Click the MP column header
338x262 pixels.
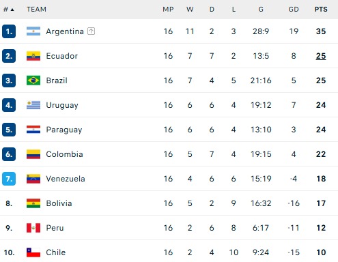point(168,10)
